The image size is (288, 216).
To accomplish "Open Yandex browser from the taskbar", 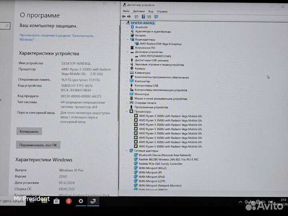I will coord(69,201).
